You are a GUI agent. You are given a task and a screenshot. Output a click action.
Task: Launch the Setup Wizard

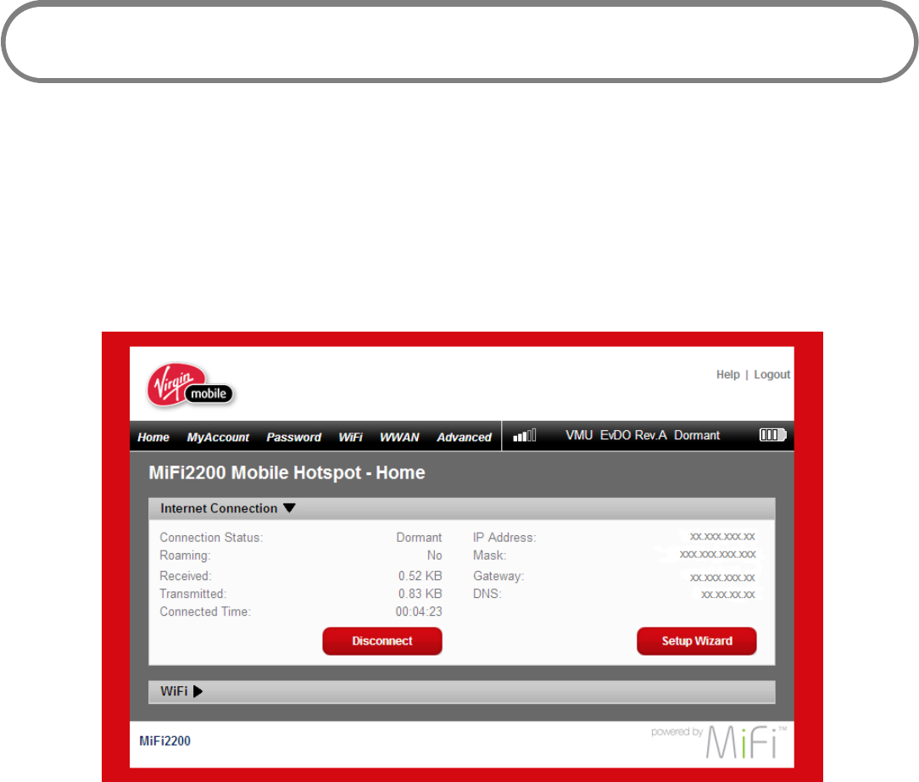[697, 641]
